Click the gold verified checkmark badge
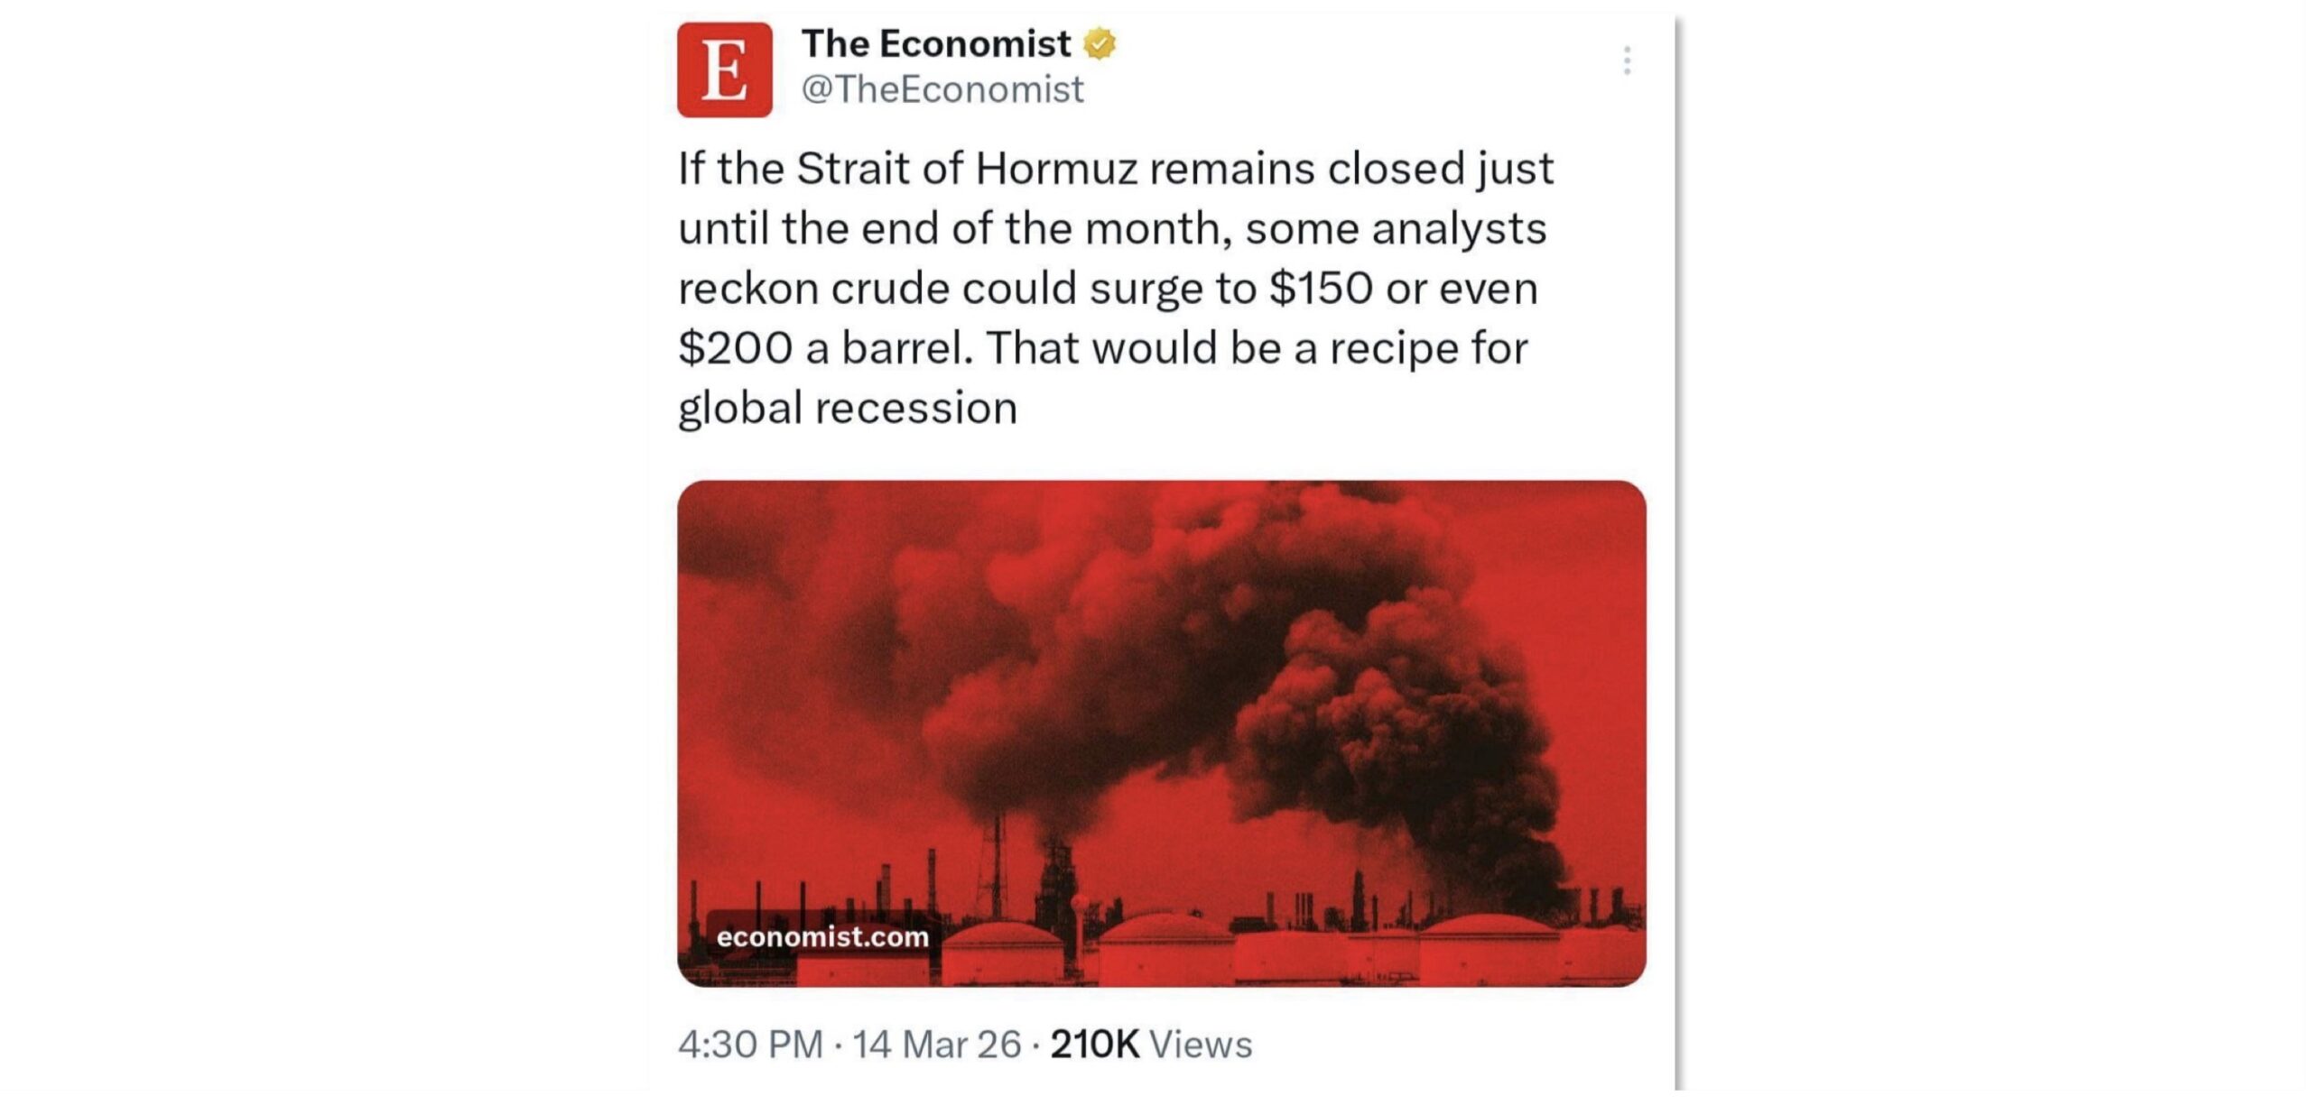 click(1099, 43)
